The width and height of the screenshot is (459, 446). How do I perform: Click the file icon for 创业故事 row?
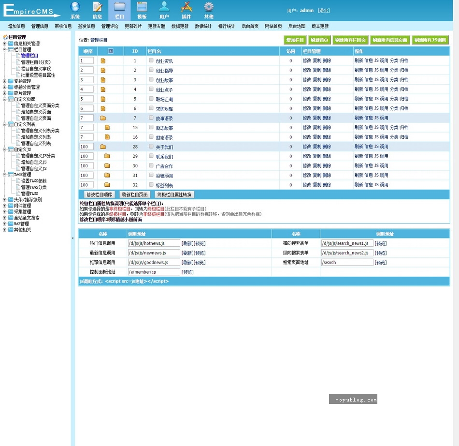(x=103, y=80)
